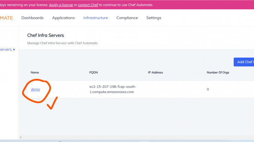The image size is (254, 142).
Task: Click the Name column header
Action: [35, 72]
